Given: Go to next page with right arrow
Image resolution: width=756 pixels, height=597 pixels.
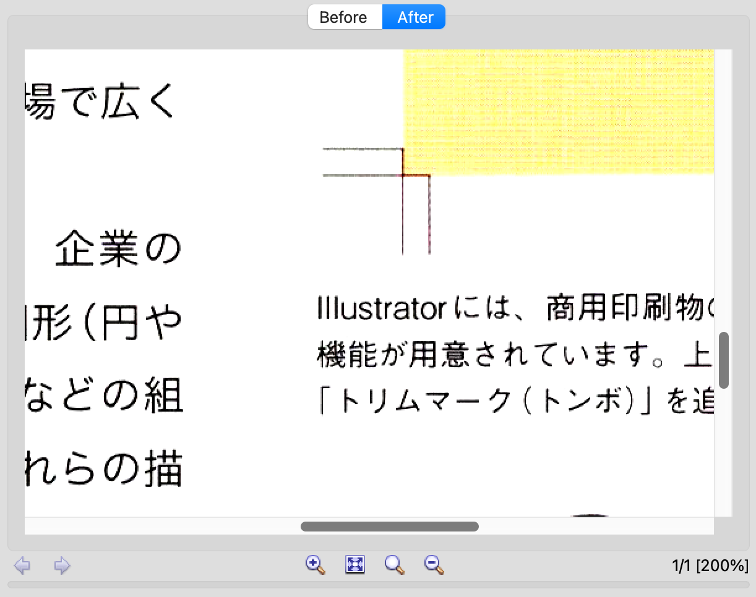Looking at the screenshot, I should [62, 565].
